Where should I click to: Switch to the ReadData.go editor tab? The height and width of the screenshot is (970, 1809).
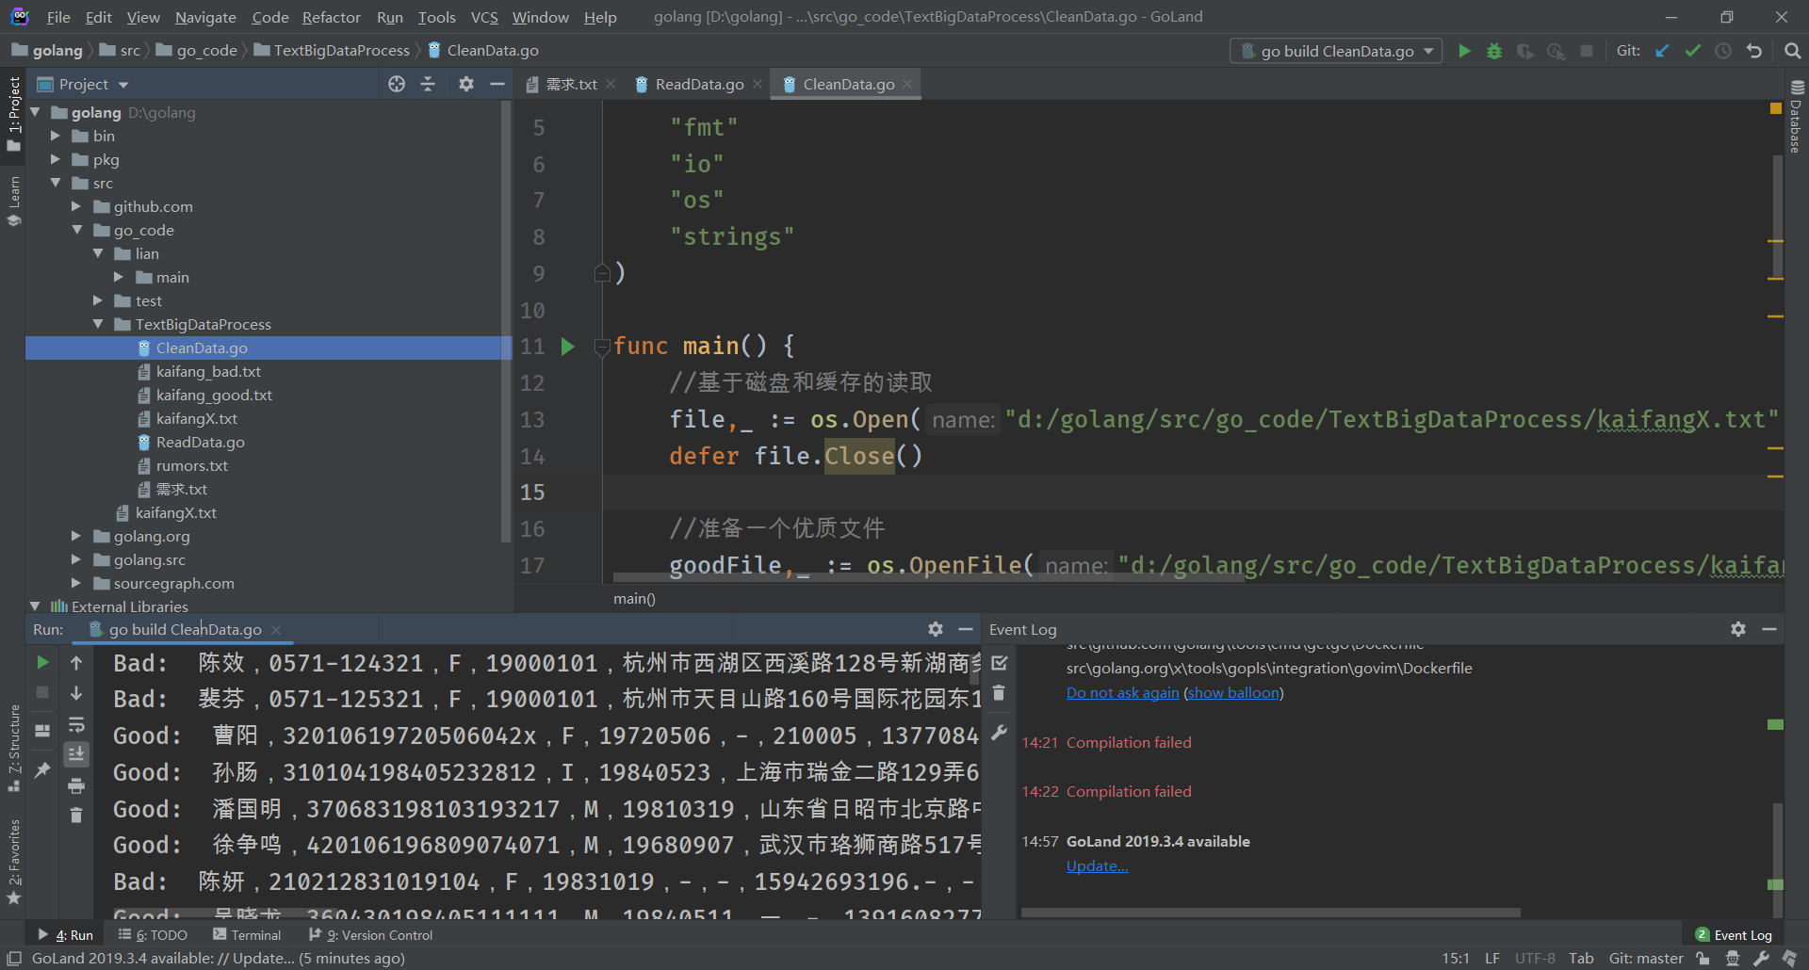(697, 84)
